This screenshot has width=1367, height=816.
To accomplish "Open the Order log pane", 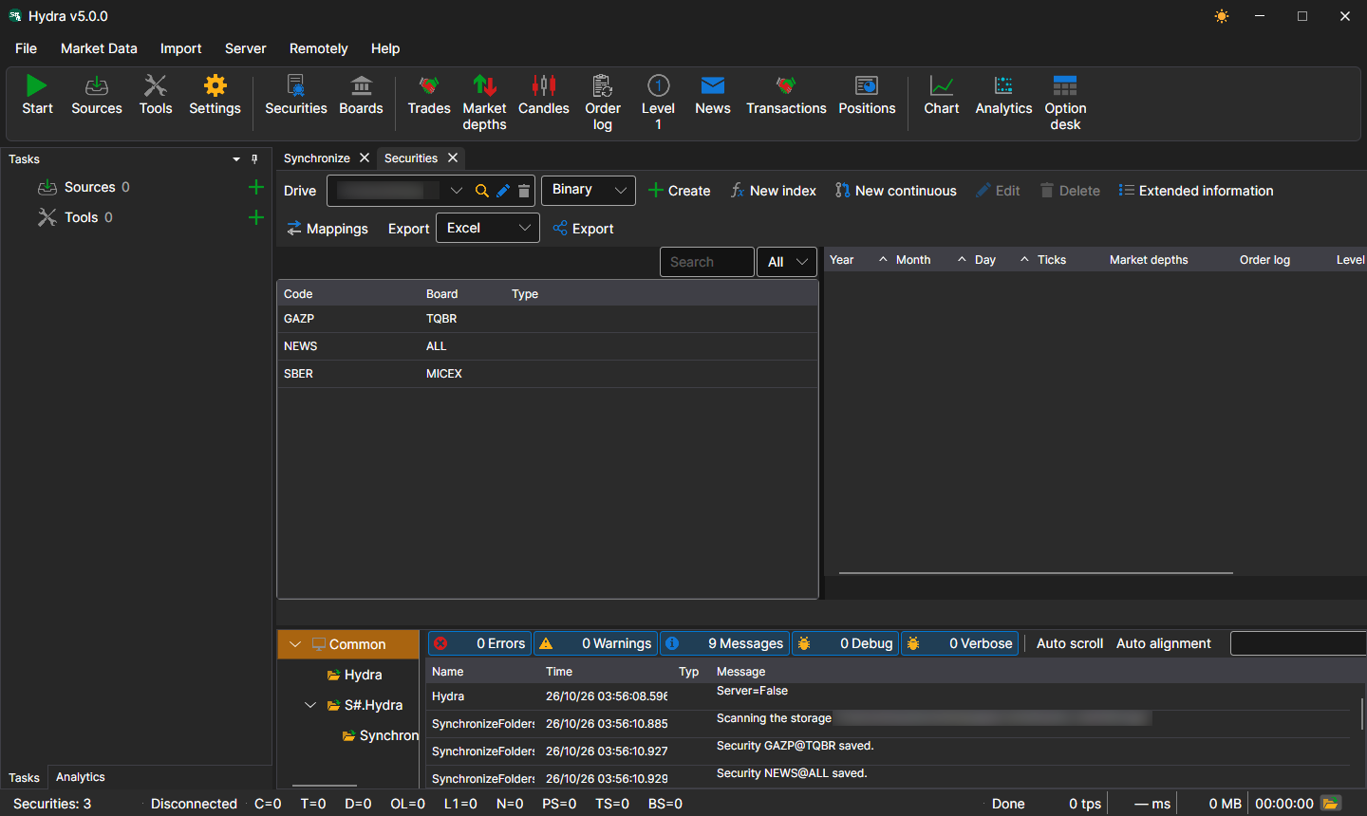I will (603, 102).
